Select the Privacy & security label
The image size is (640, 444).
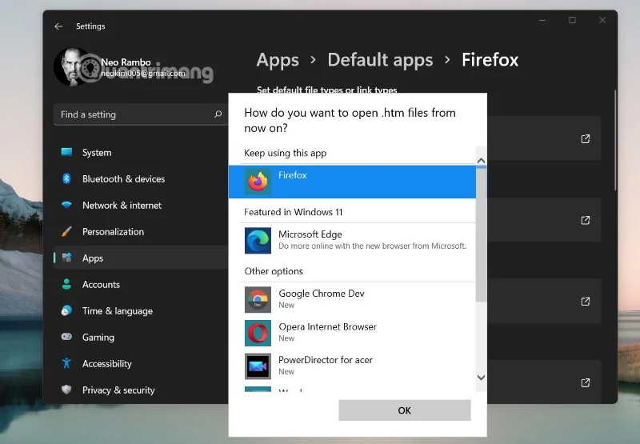pos(118,390)
